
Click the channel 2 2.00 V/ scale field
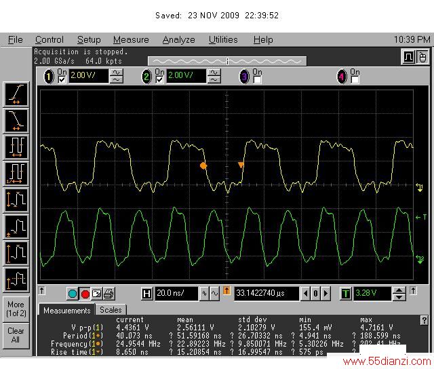tap(186, 76)
